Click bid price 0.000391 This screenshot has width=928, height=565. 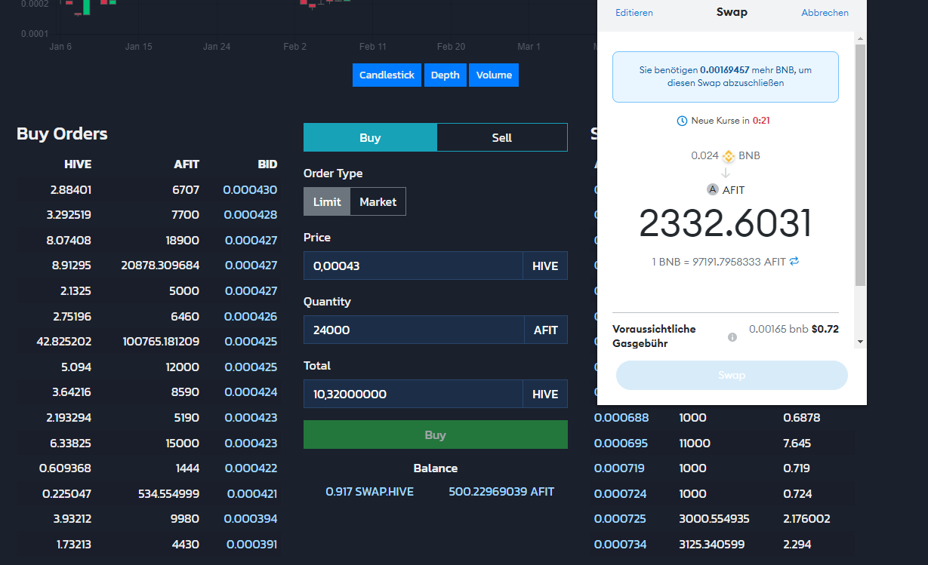(252, 544)
